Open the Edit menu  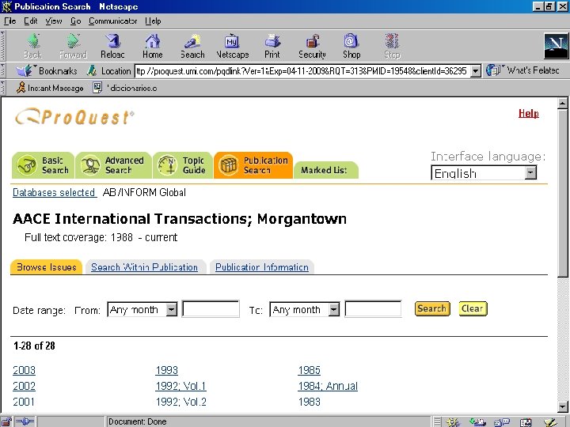[31, 21]
